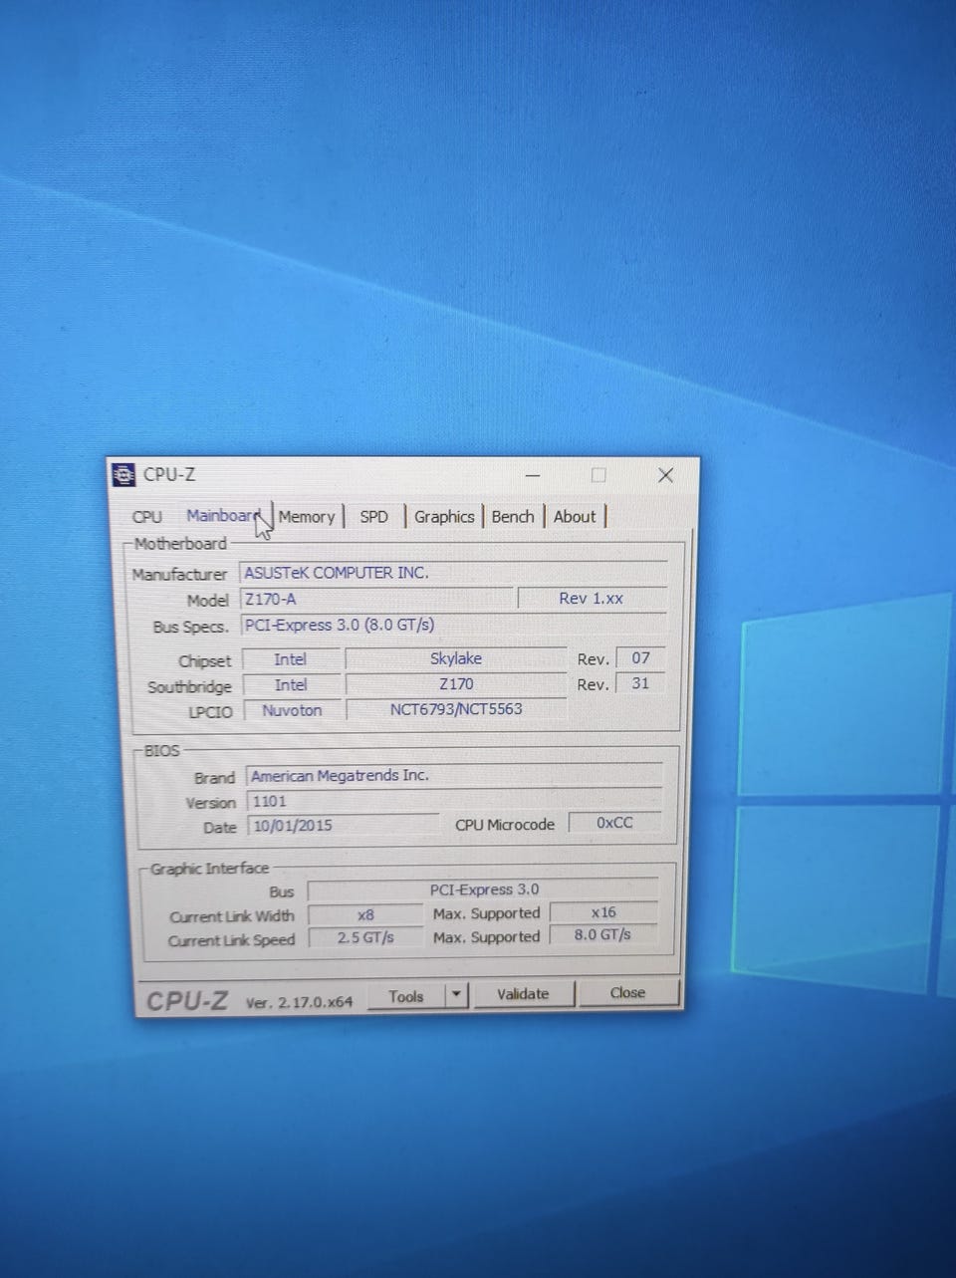
Task: Click the CPU-Z app icon in title bar
Action: 123,475
